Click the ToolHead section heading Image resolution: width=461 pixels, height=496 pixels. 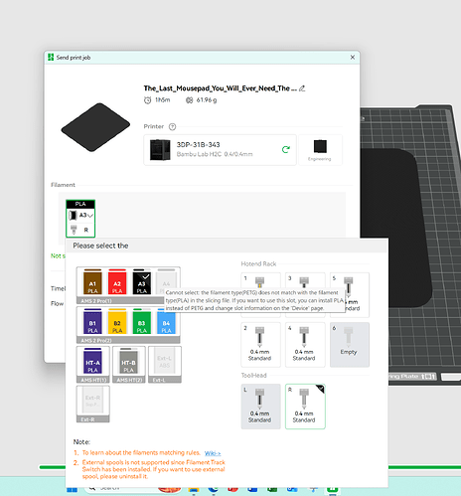point(253,376)
